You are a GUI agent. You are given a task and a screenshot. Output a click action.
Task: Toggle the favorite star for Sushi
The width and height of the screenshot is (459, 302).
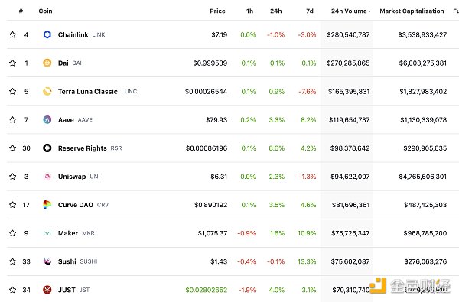(12, 261)
